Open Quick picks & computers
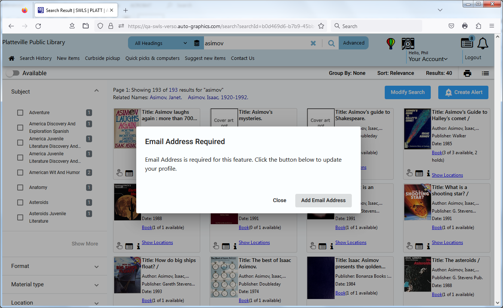Image resolution: width=503 pixels, height=308 pixels. 152,58
